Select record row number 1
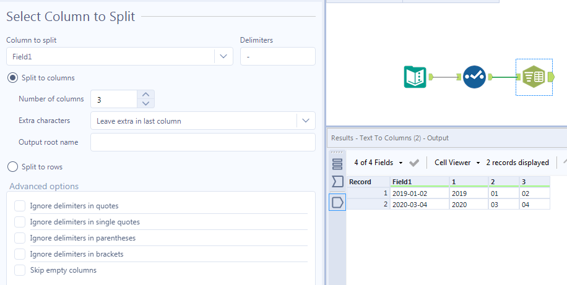 [368, 194]
